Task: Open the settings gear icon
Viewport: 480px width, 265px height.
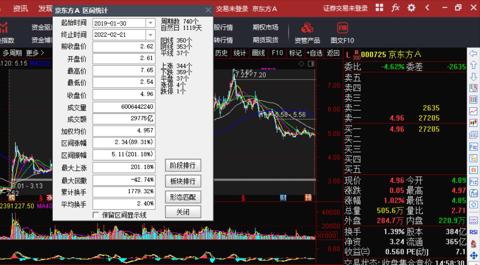Action: click(x=410, y=7)
